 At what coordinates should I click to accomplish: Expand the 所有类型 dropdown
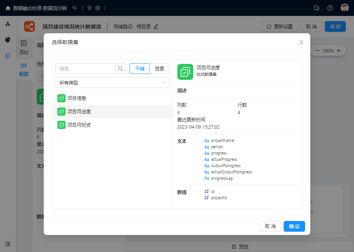pos(113,83)
